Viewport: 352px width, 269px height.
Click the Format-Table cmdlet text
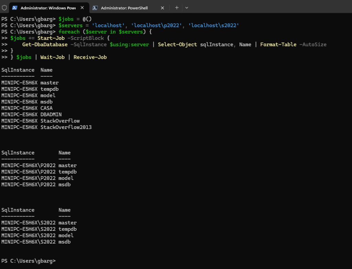pyautogui.click(x=278, y=44)
